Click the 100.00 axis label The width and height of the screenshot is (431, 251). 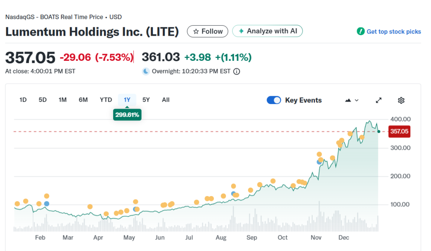pyautogui.click(x=400, y=204)
